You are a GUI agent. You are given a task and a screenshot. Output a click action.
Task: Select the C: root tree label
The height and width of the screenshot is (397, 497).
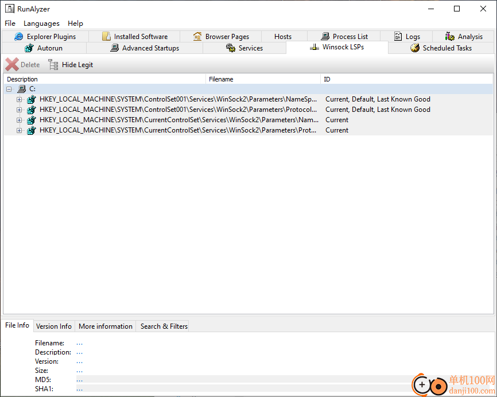pos(32,89)
